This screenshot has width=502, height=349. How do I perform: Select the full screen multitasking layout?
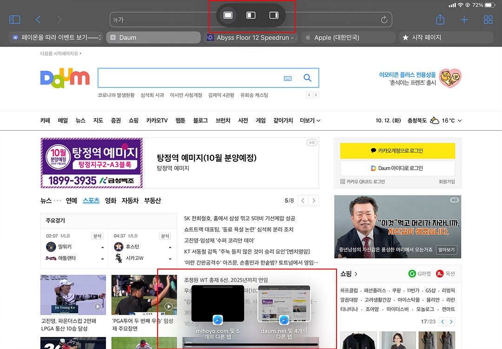pos(228,15)
